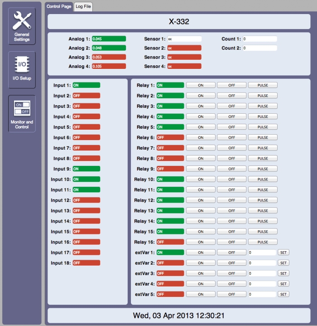Turn Relay 11 OFF
The image size is (317, 326).
point(232,190)
